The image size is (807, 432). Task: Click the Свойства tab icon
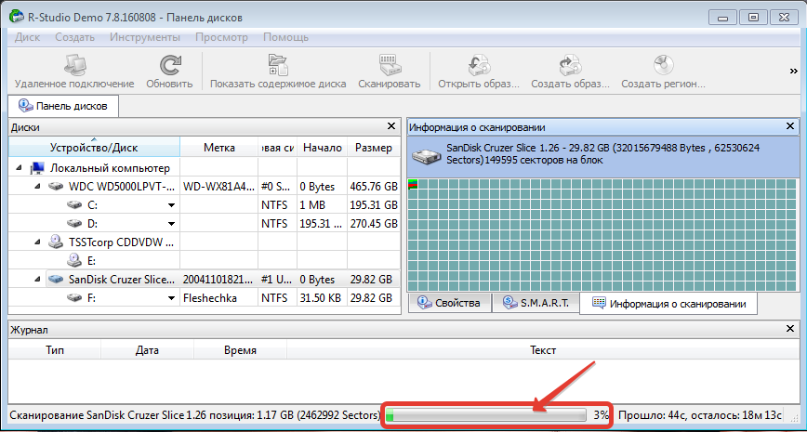(x=424, y=303)
